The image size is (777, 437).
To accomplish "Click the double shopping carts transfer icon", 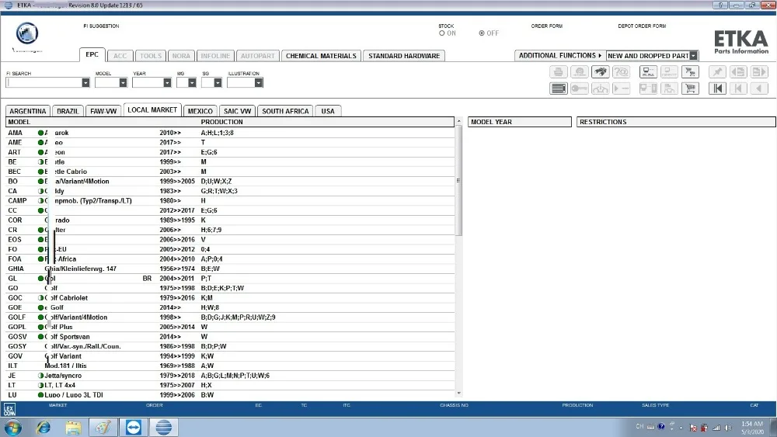I will pyautogui.click(x=690, y=71).
